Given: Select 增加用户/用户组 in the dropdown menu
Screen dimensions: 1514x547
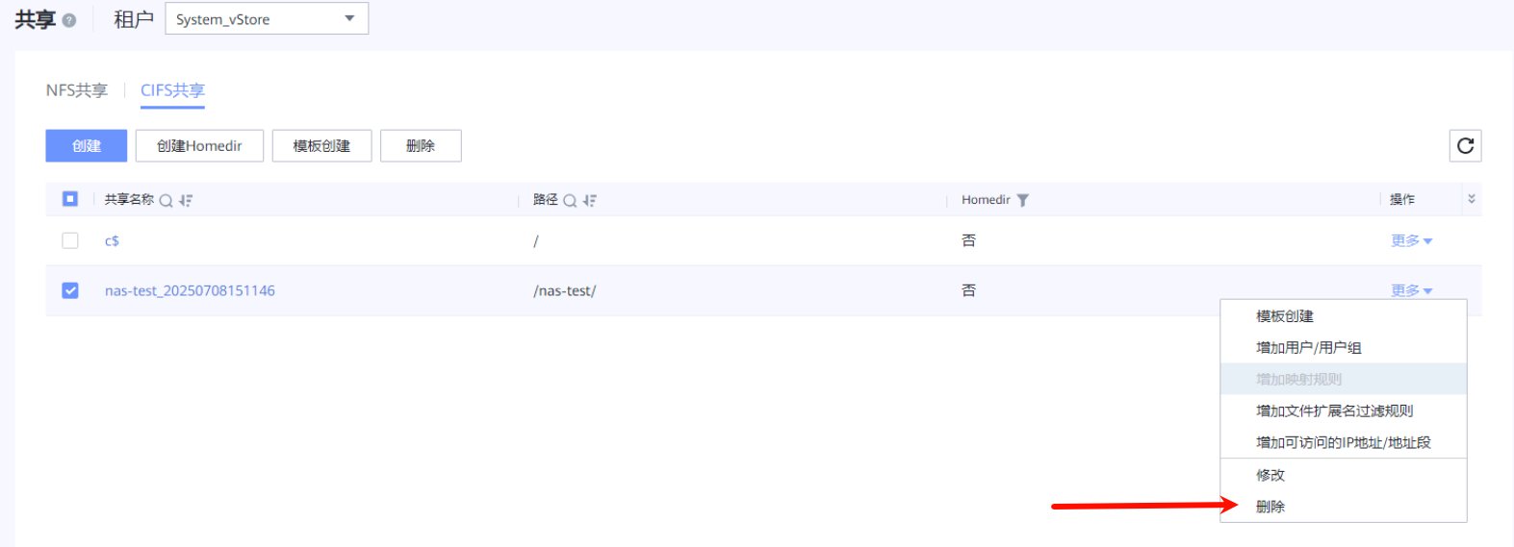Looking at the screenshot, I should (1308, 348).
